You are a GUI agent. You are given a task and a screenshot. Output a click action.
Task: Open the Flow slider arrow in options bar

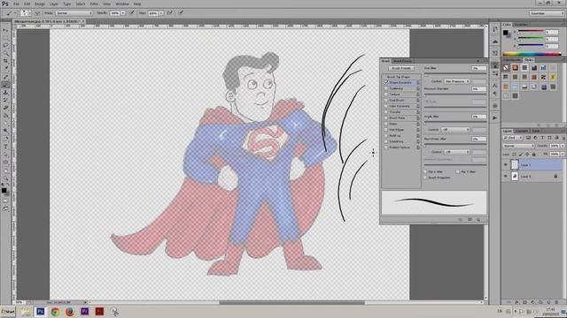click(161, 13)
